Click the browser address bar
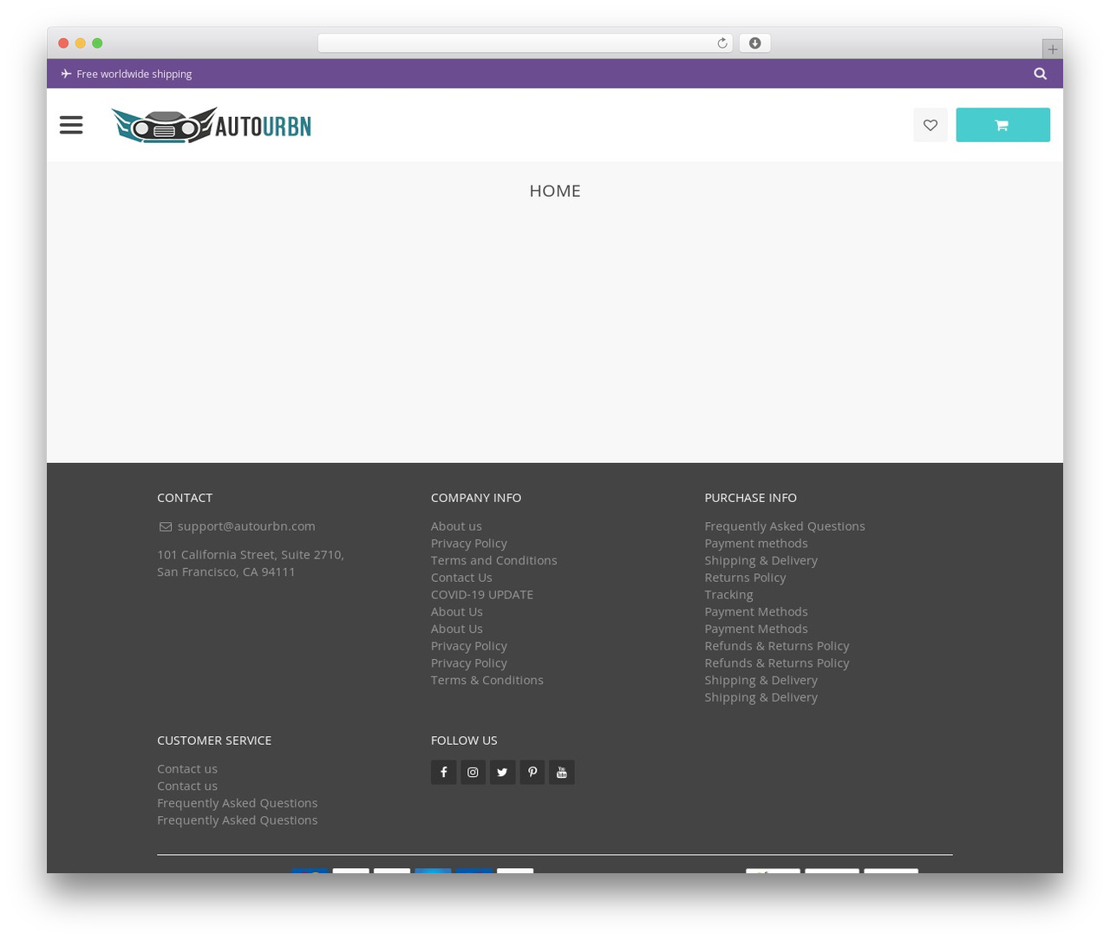 [525, 43]
